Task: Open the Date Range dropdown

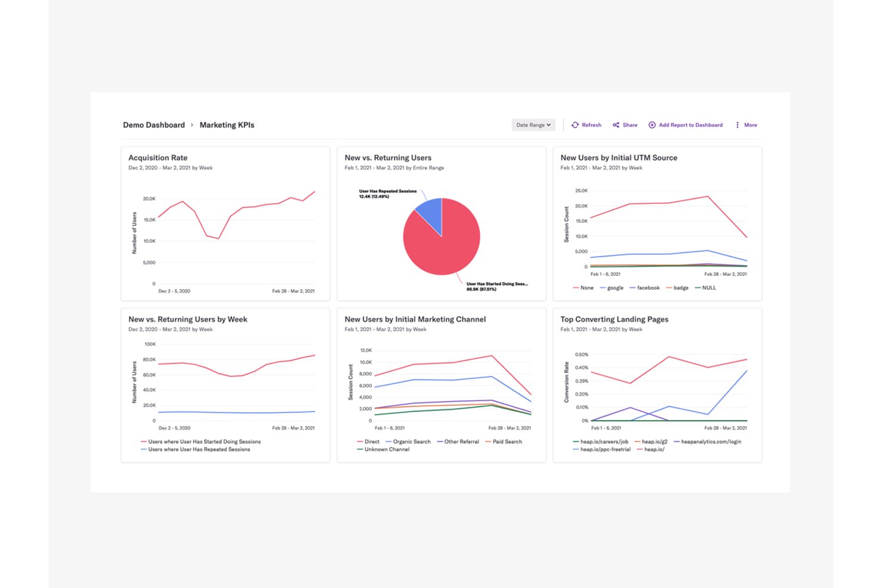Action: (x=533, y=125)
